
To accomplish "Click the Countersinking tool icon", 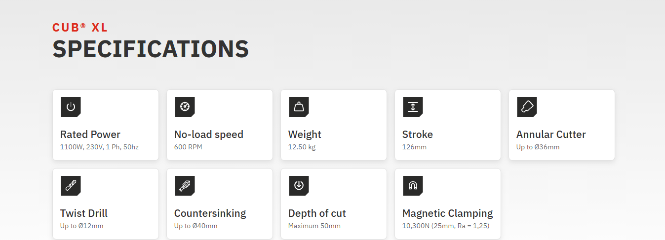I will [x=185, y=186].
